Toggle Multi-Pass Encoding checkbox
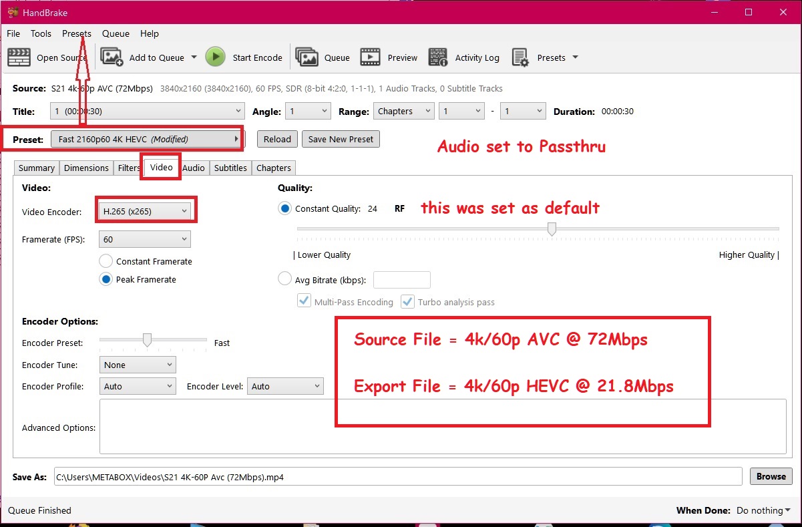This screenshot has height=527, width=802. click(304, 302)
